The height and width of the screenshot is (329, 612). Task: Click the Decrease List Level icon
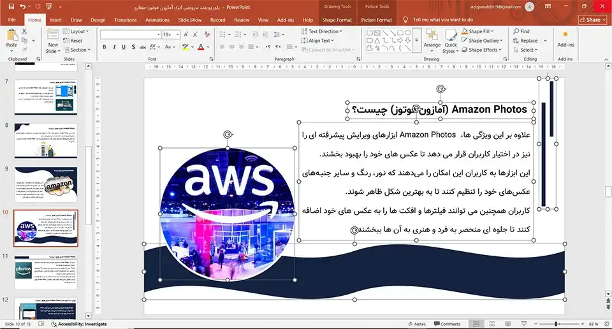pos(255,34)
